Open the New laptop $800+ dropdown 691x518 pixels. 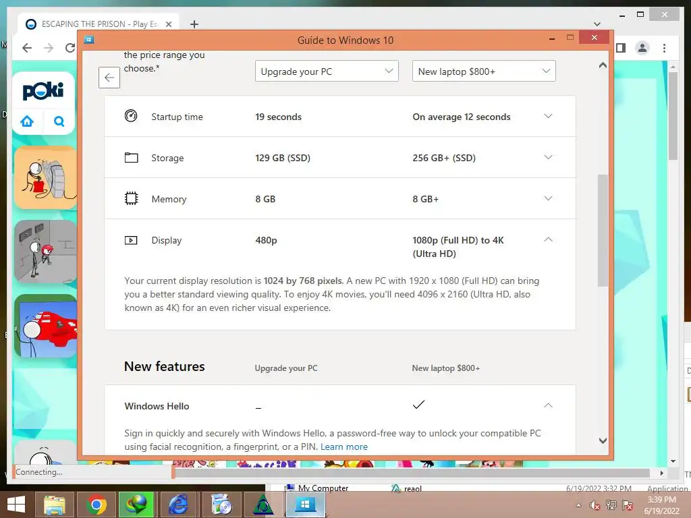point(484,71)
